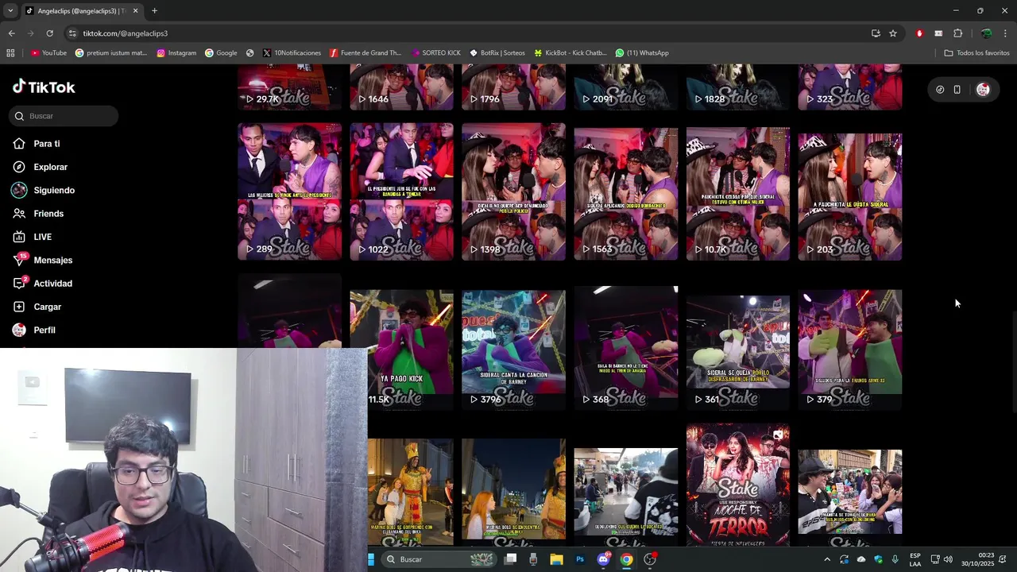Viewport: 1017px width, 572px height.
Task: Open video with 29.7K views
Action: [290, 87]
